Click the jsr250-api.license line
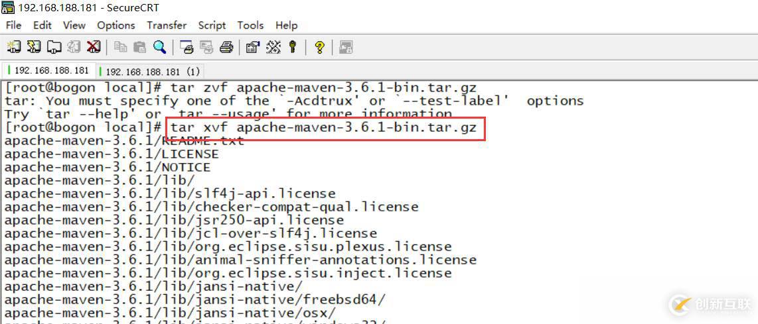Viewport: 758px width, 324px height. click(x=175, y=220)
